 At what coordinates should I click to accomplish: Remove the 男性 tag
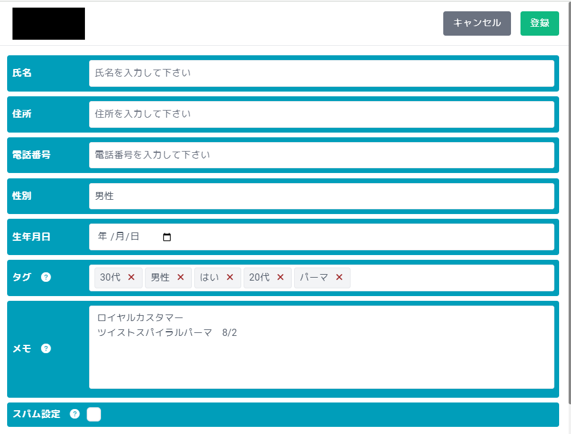(181, 278)
